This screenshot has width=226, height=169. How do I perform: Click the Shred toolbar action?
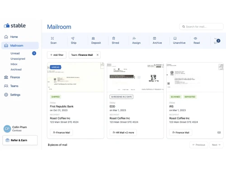click(115, 41)
